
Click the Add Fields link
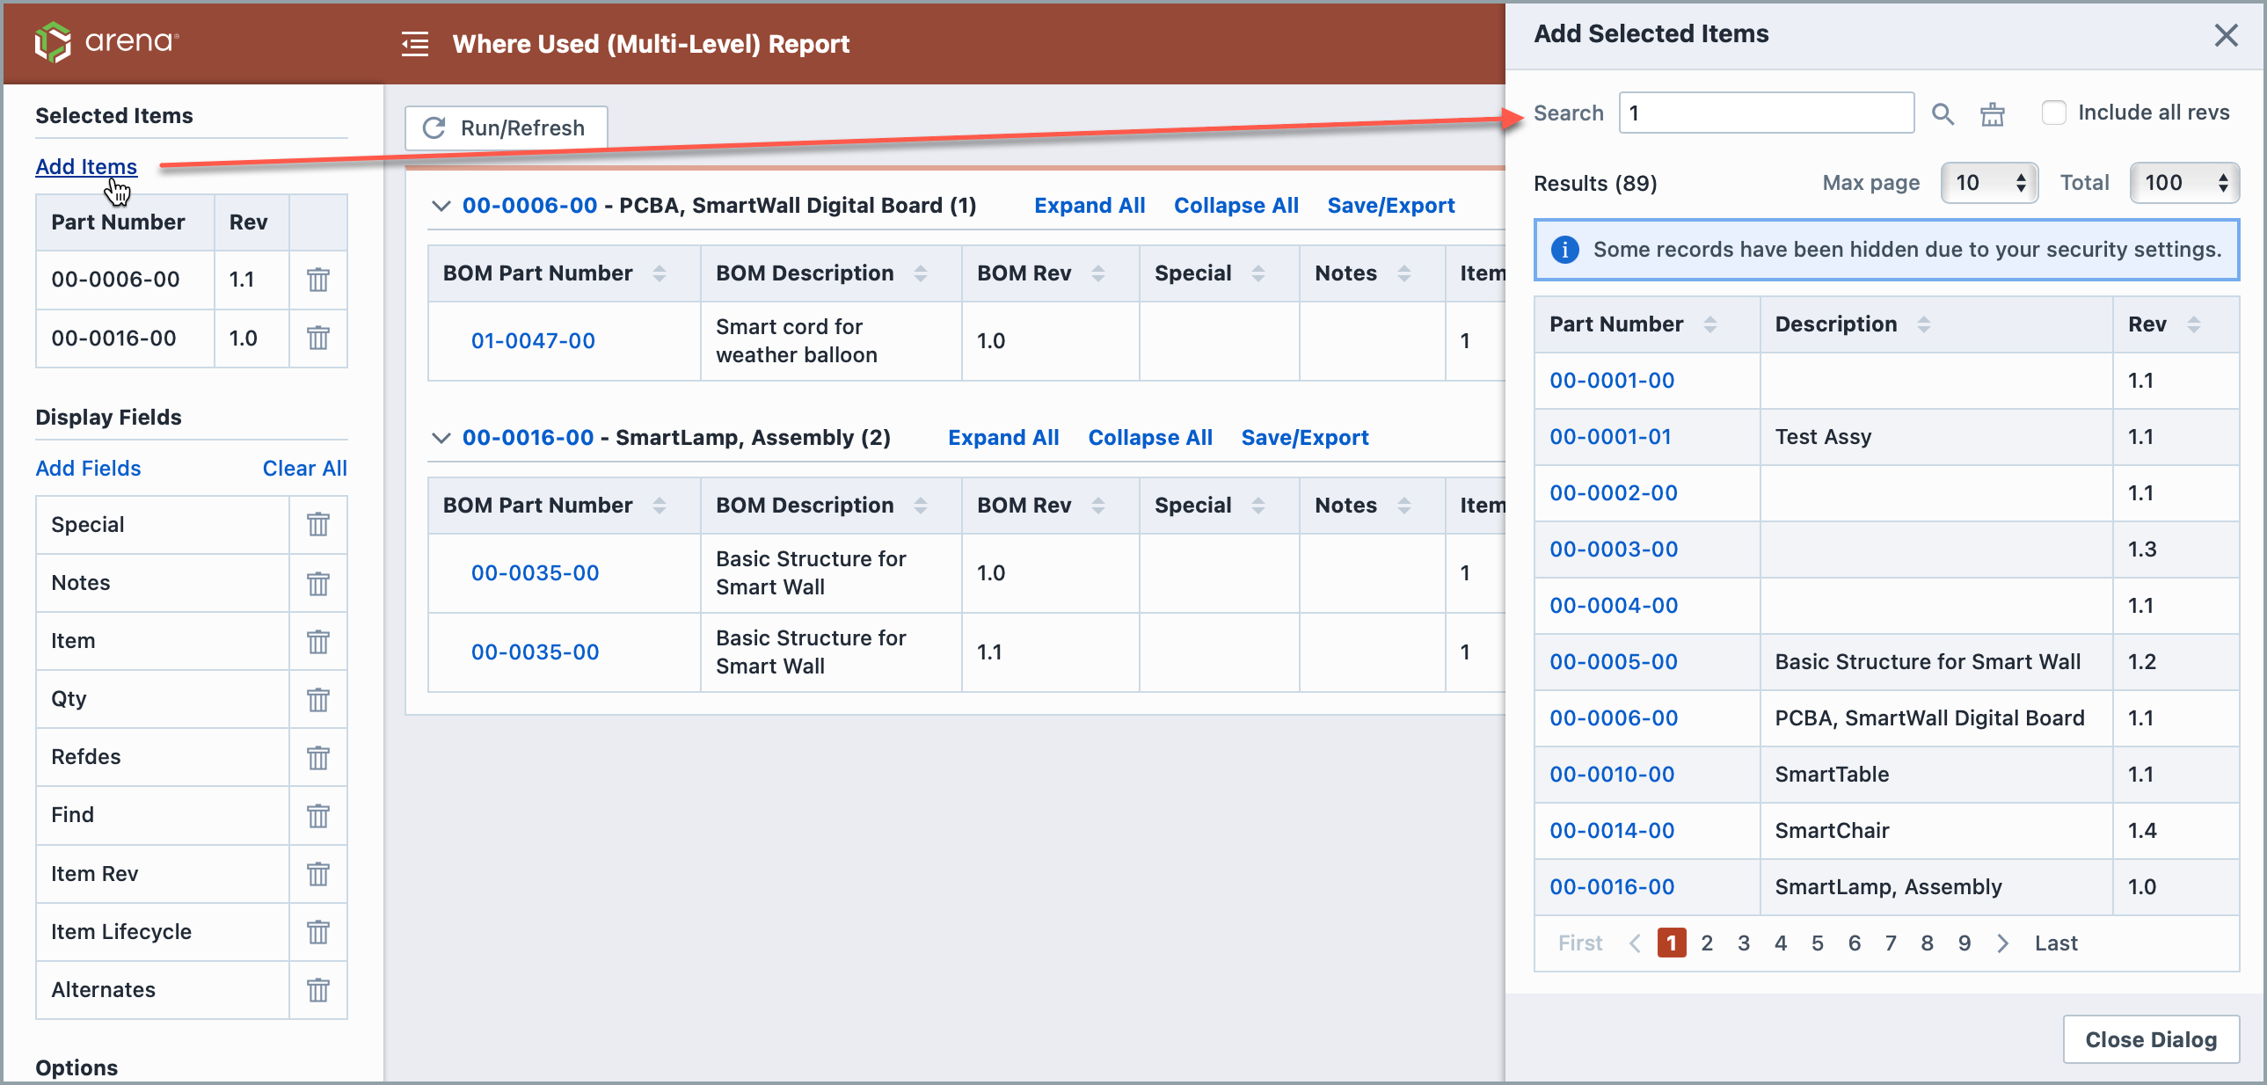(x=88, y=468)
